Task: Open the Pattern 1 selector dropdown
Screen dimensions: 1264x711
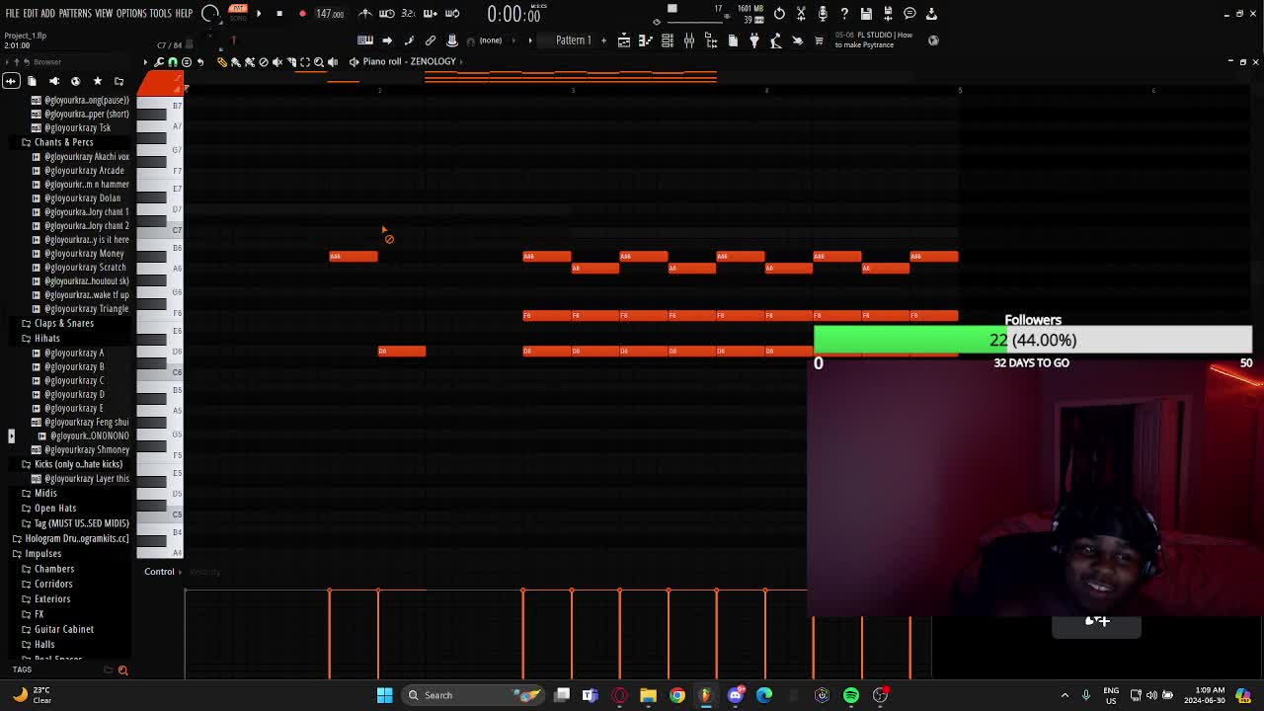Action: coord(573,40)
